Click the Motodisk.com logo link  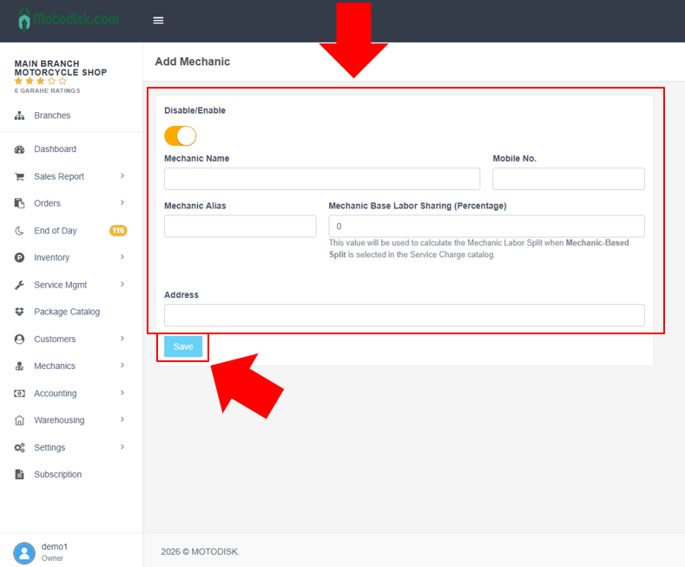69,19
